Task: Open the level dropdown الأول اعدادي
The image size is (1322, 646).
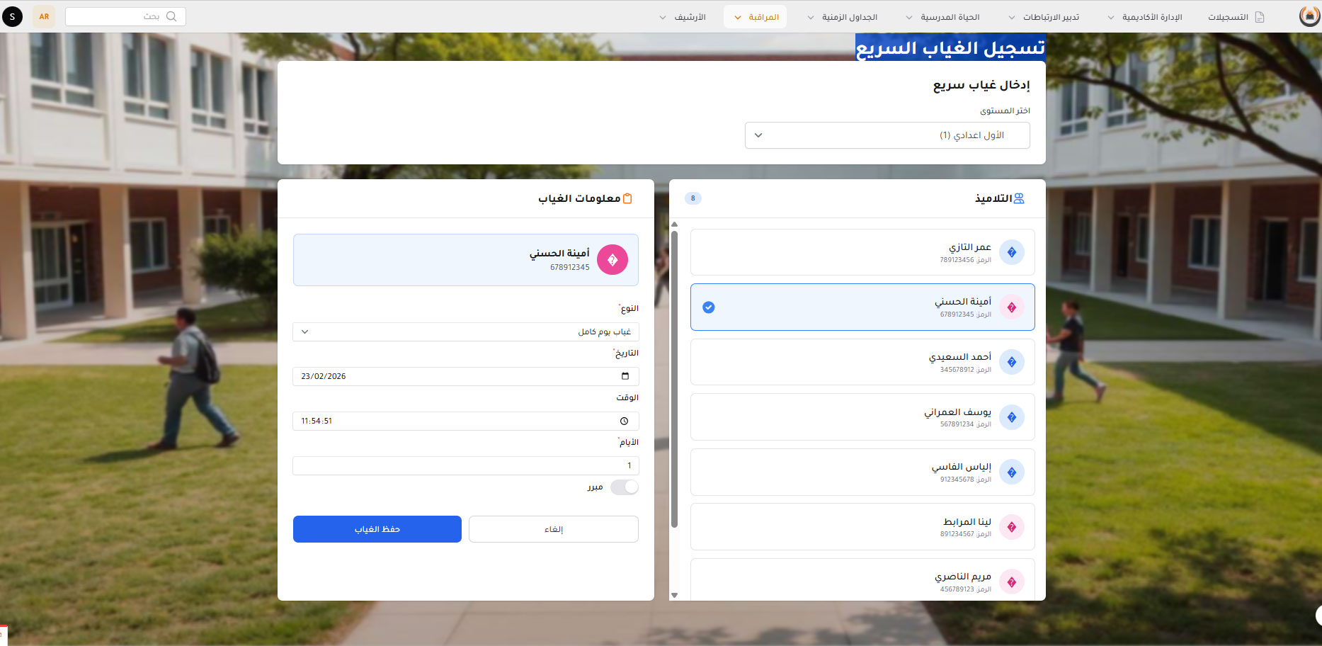Action: point(887,135)
